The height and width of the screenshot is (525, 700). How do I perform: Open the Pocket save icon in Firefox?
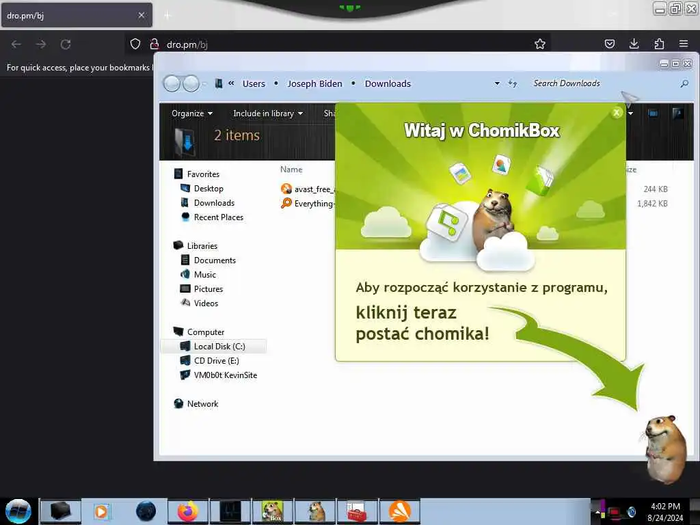(x=609, y=44)
